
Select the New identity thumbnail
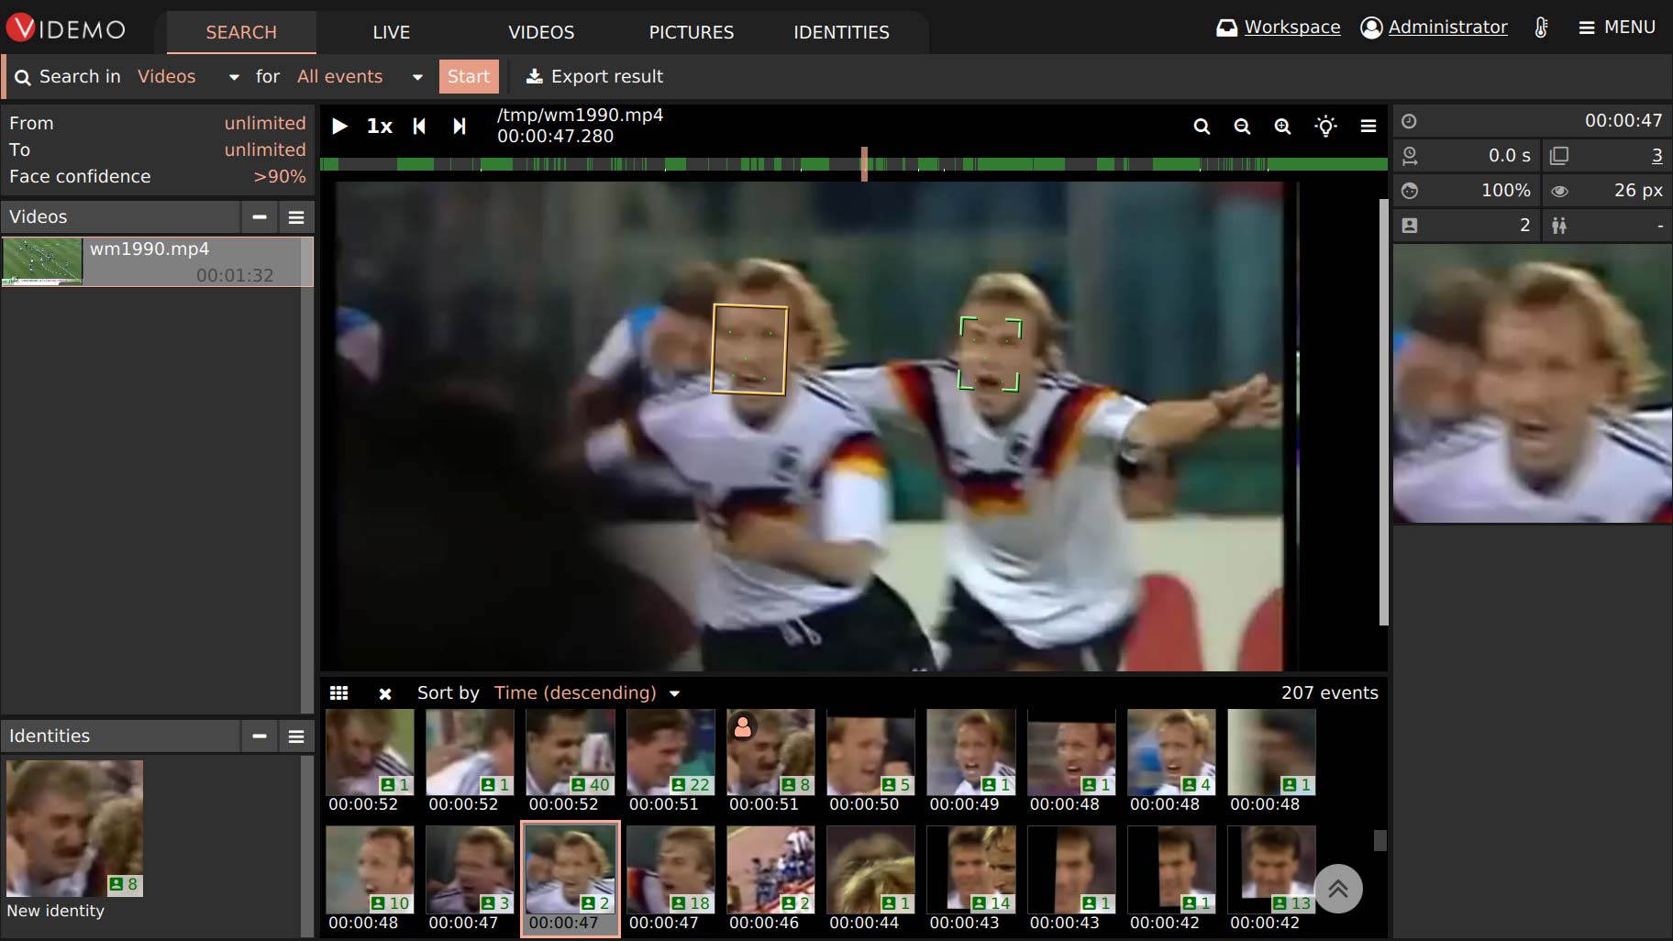pyautogui.click(x=74, y=828)
